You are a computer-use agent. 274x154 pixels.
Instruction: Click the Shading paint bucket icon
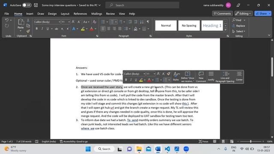tap(136, 29)
